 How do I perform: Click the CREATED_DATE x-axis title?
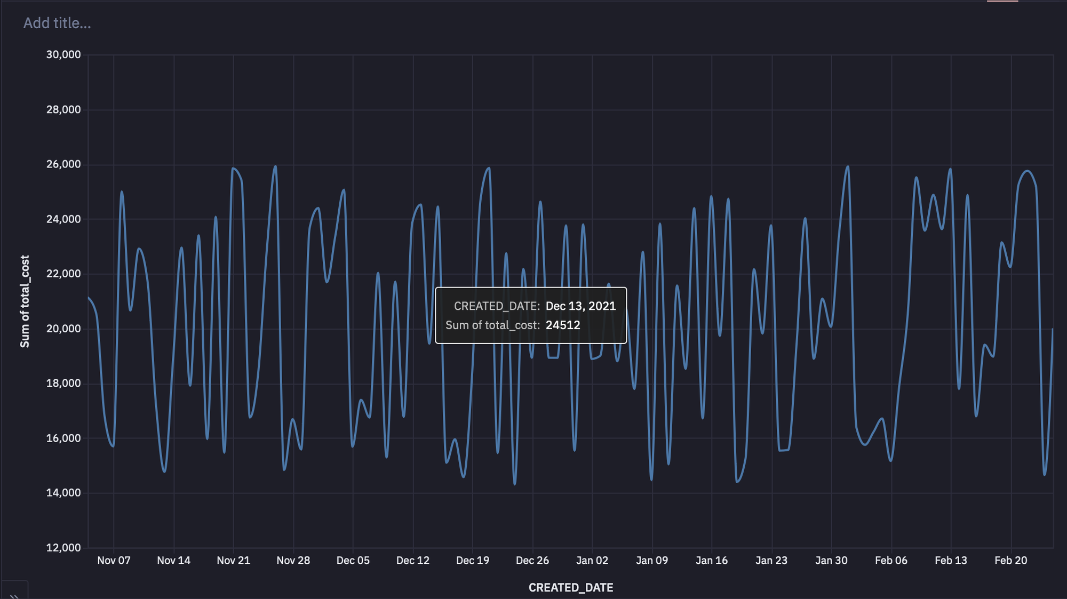[570, 587]
